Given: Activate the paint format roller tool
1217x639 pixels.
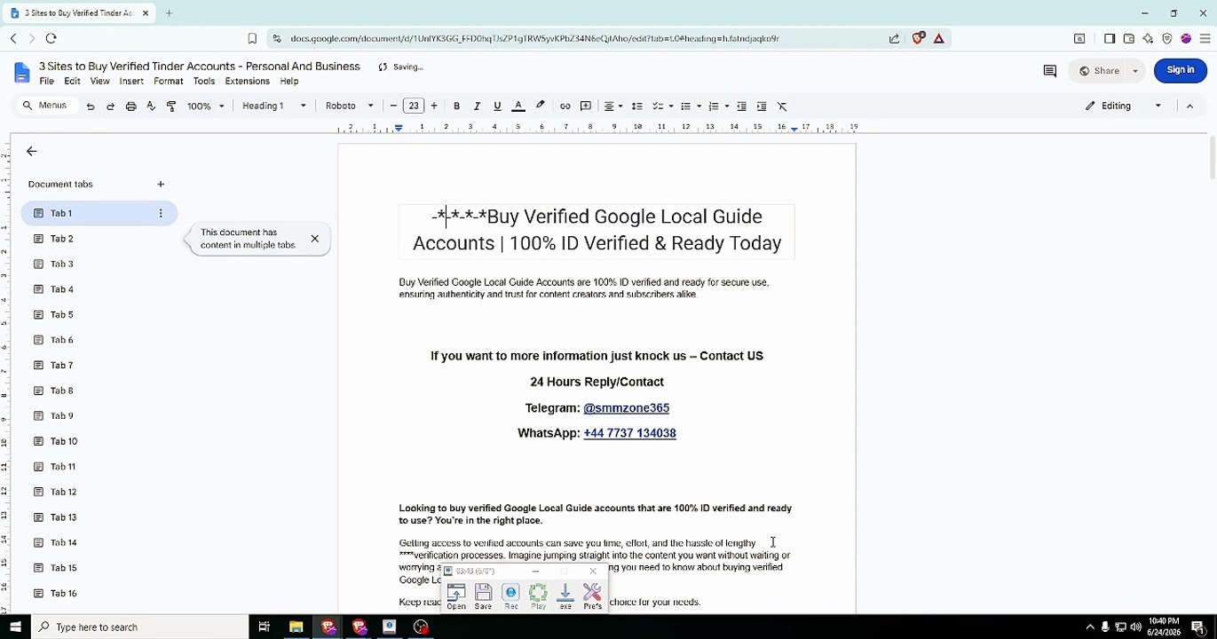Looking at the screenshot, I should click(x=171, y=106).
